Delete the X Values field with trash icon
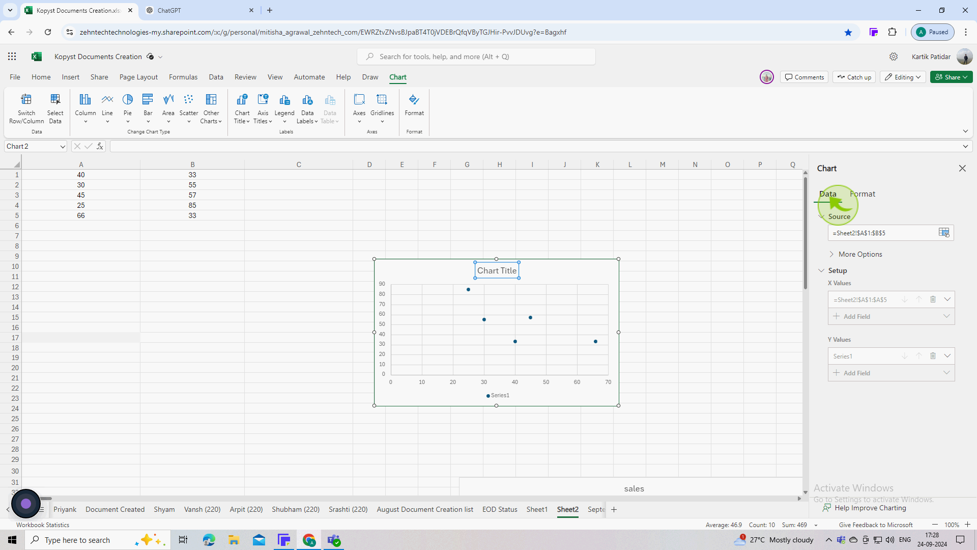This screenshot has height=550, width=977. tap(933, 299)
